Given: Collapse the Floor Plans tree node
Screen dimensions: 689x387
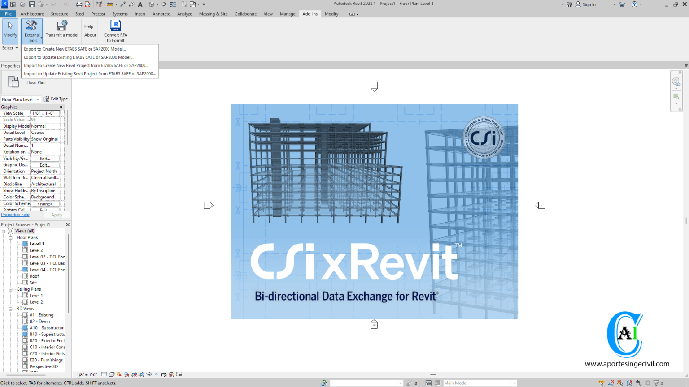Looking at the screenshot, I should point(11,238).
